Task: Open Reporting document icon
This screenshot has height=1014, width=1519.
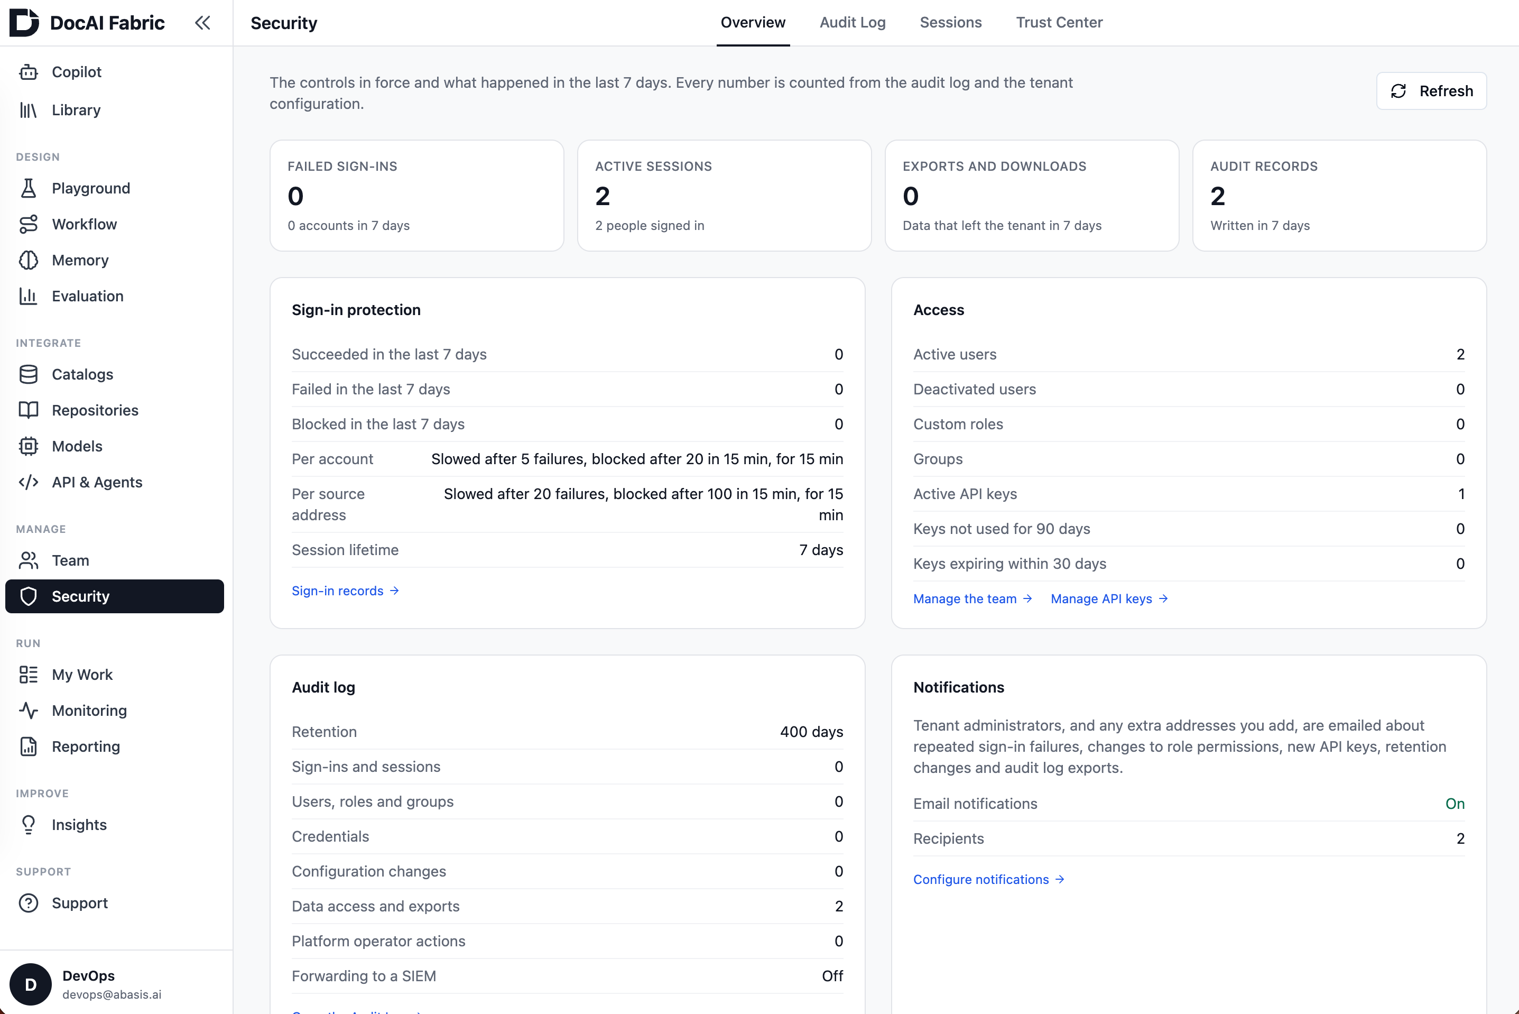Action: [x=29, y=746]
